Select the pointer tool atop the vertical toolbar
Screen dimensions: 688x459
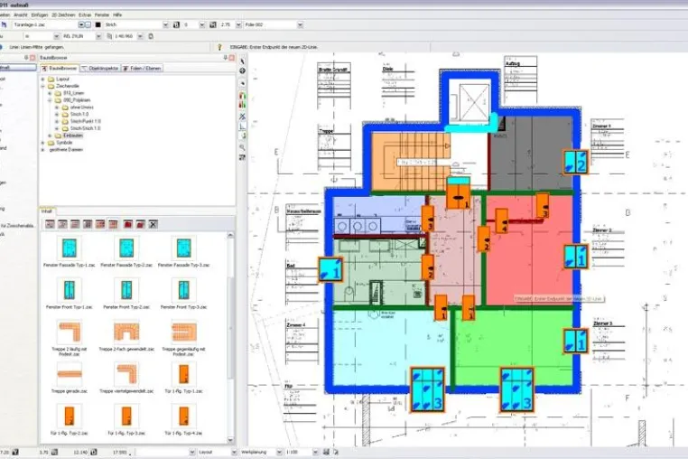coord(242,61)
